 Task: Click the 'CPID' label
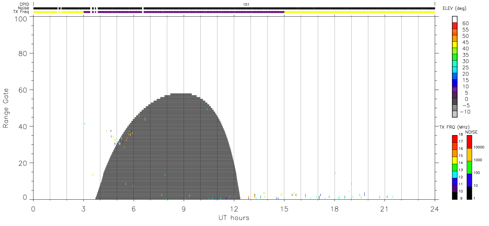(x=25, y=4)
